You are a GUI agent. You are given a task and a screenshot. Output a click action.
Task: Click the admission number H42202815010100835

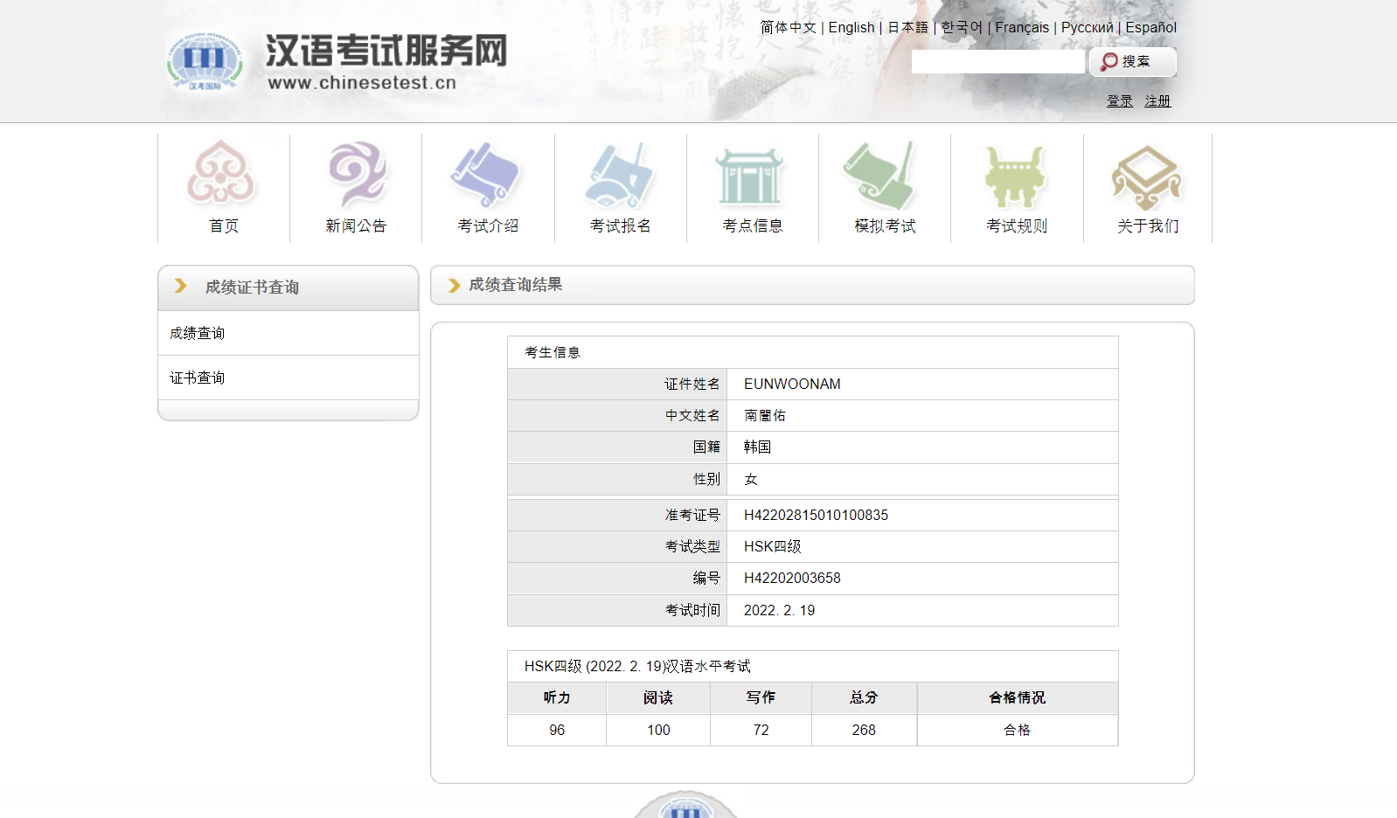[816, 515]
